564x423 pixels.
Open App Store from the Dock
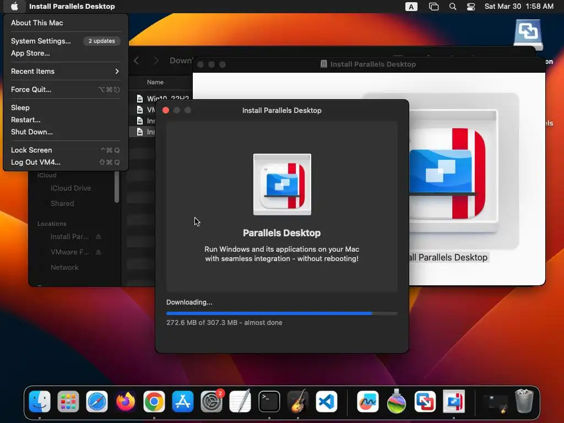pos(183,402)
